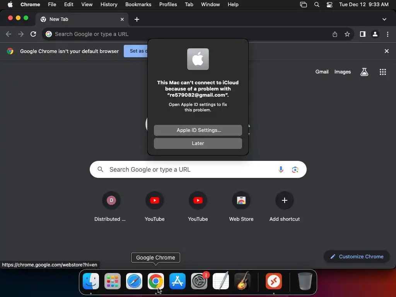This screenshot has width=396, height=297.
Task: Open Chrome's three-dot menu
Action: (x=387, y=34)
